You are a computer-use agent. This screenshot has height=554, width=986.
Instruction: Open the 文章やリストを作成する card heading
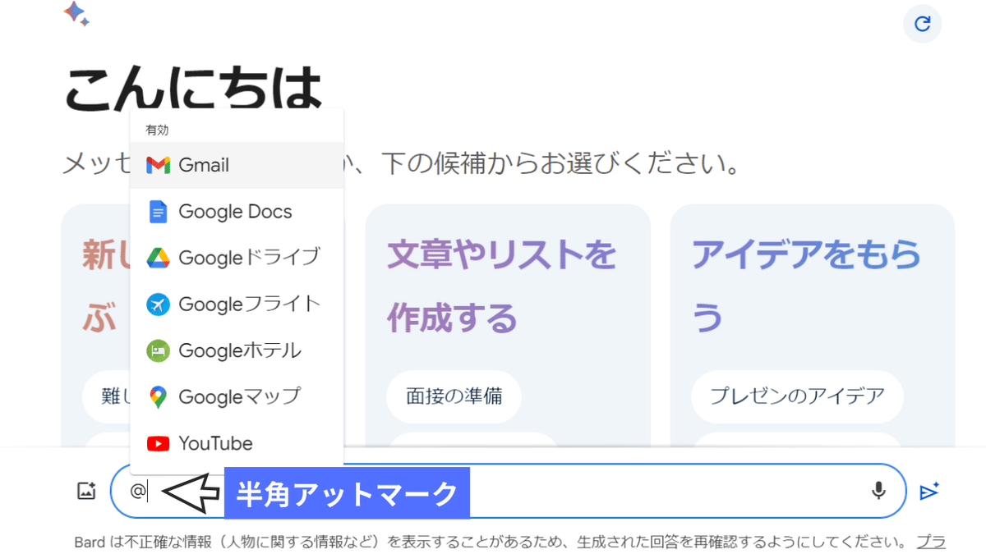pyautogui.click(x=501, y=286)
